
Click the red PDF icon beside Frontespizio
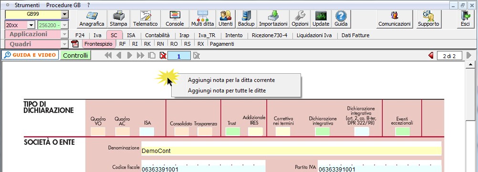75,44
